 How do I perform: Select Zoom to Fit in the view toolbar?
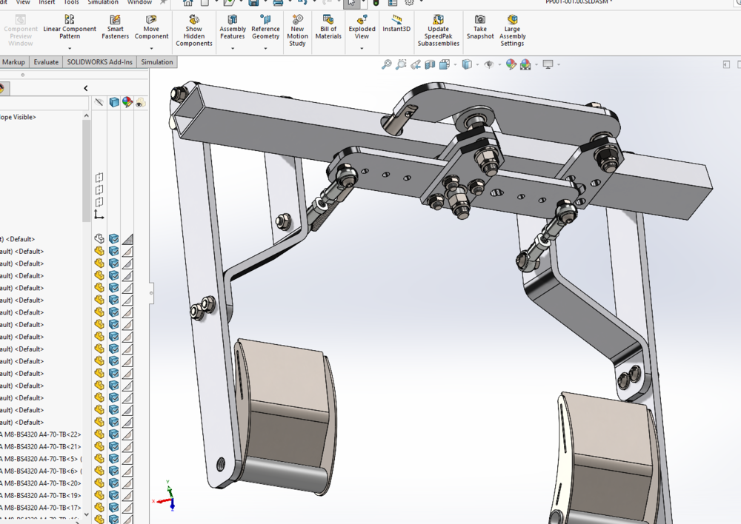pos(385,64)
